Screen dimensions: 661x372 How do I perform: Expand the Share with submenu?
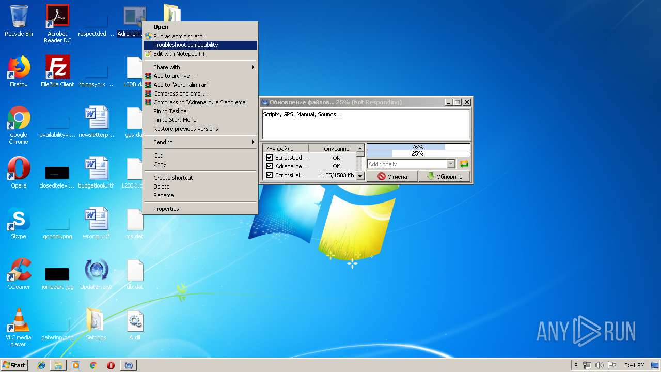(200, 67)
